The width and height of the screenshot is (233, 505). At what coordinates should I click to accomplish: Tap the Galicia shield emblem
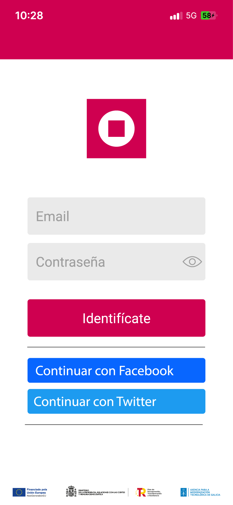(184, 492)
